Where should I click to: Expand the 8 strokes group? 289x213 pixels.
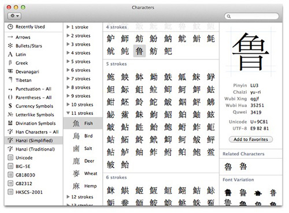point(68,87)
